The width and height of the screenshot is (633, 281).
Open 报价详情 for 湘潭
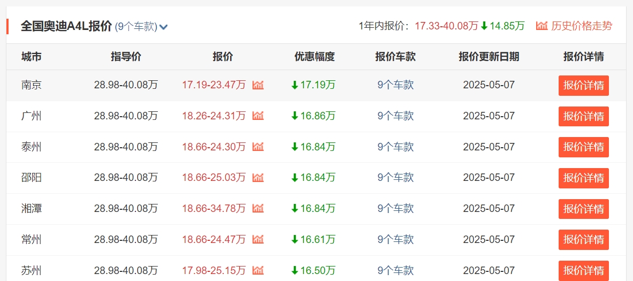[584, 209]
